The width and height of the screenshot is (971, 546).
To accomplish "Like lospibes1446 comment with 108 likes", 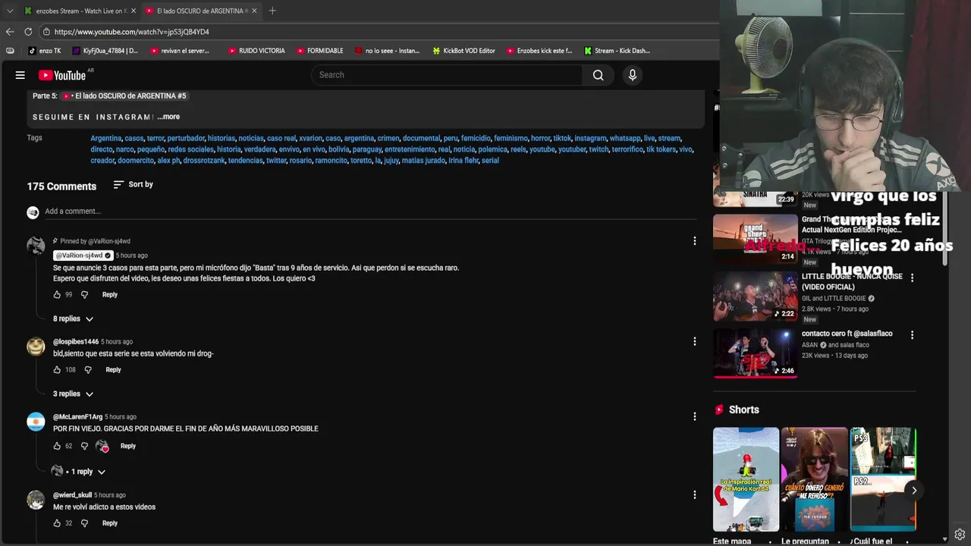I will pyautogui.click(x=57, y=370).
